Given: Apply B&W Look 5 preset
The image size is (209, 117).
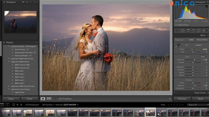Looking at the screenshot, I should click(20, 83).
